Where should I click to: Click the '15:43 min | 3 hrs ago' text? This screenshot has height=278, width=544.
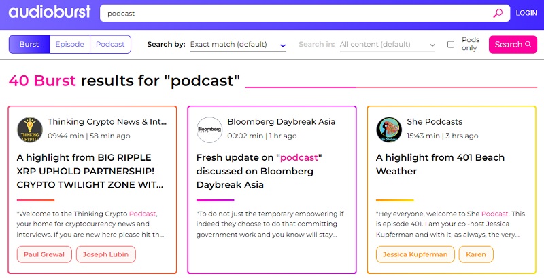coord(443,136)
